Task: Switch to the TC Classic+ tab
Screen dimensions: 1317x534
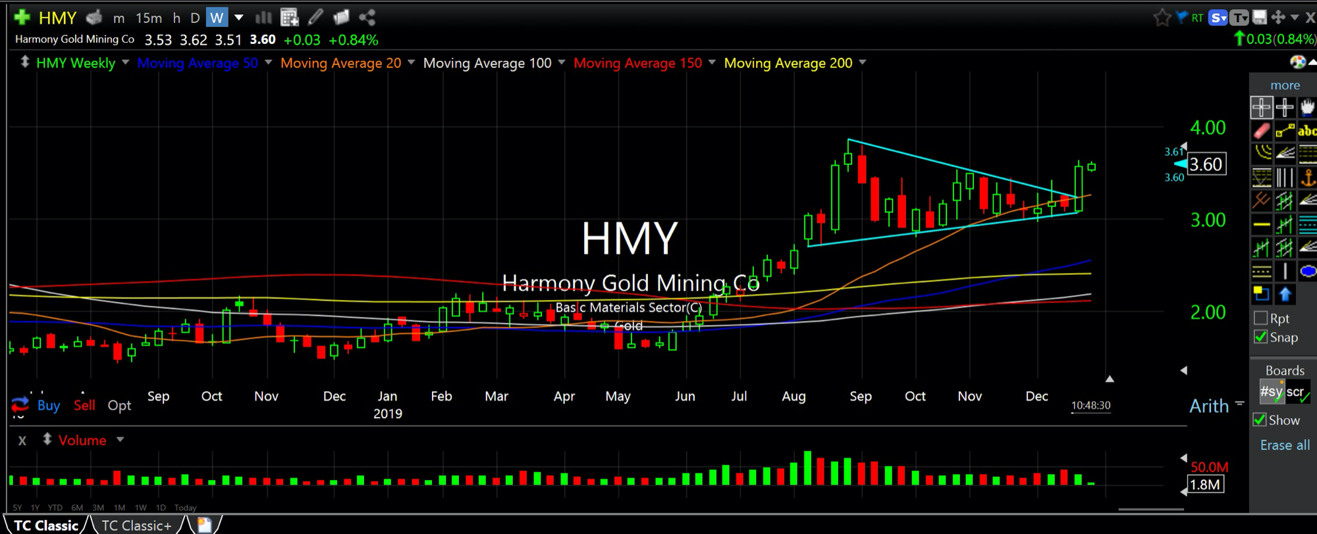Action: (136, 525)
